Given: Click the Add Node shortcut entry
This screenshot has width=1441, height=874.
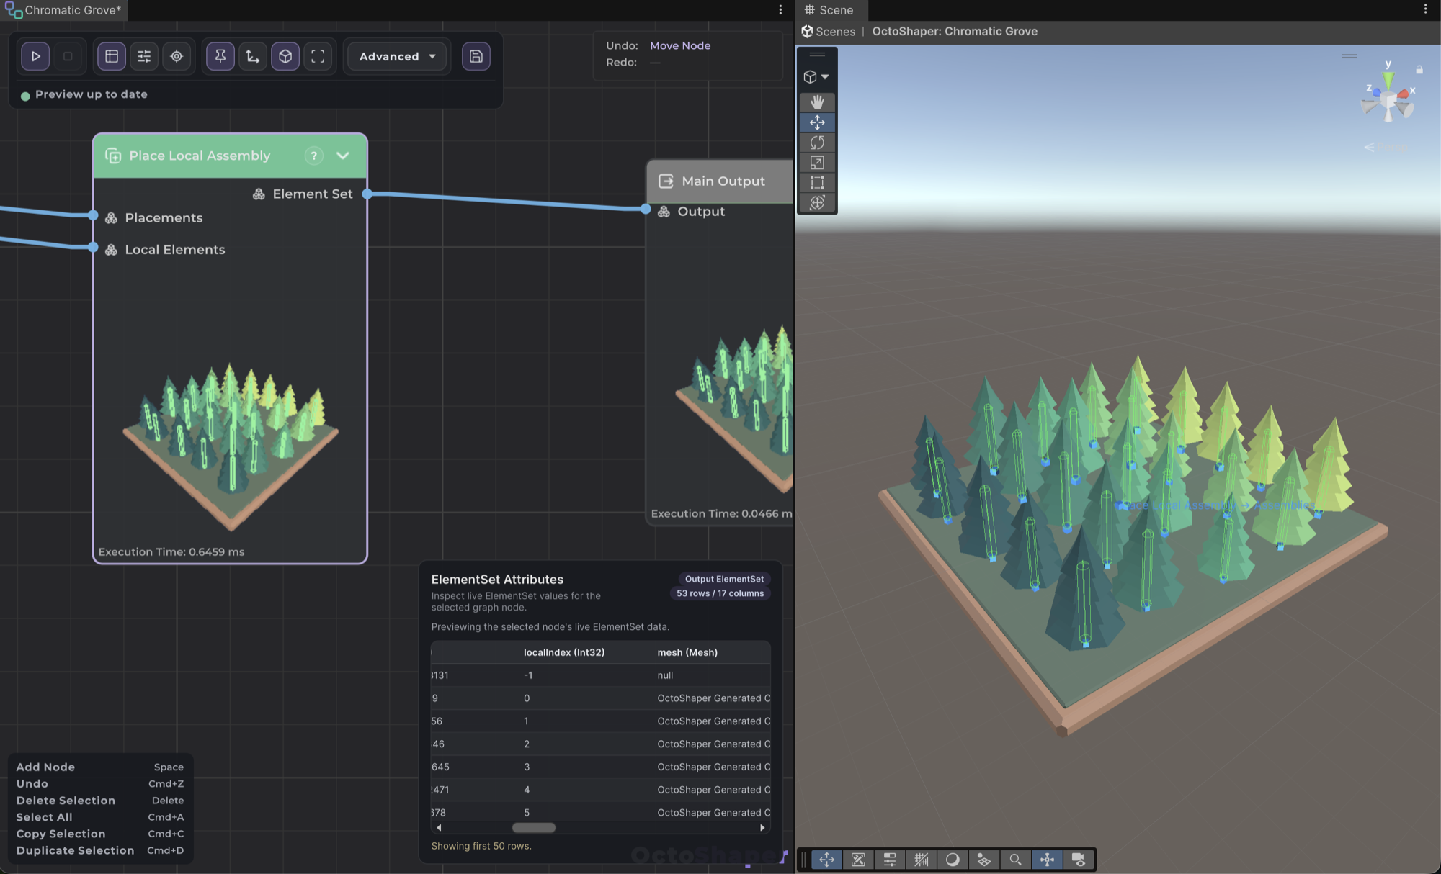Looking at the screenshot, I should (100, 767).
